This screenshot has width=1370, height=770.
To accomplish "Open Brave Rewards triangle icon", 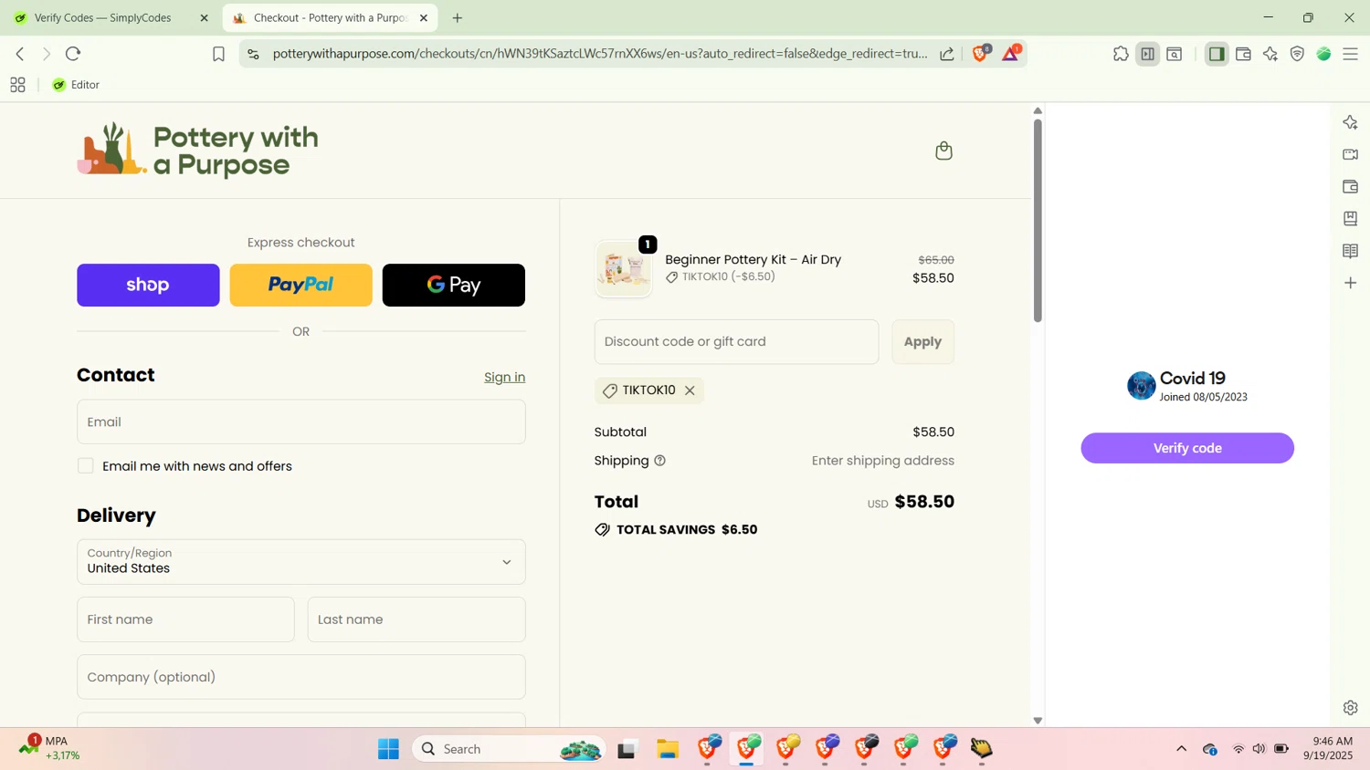I will coord(1011,54).
